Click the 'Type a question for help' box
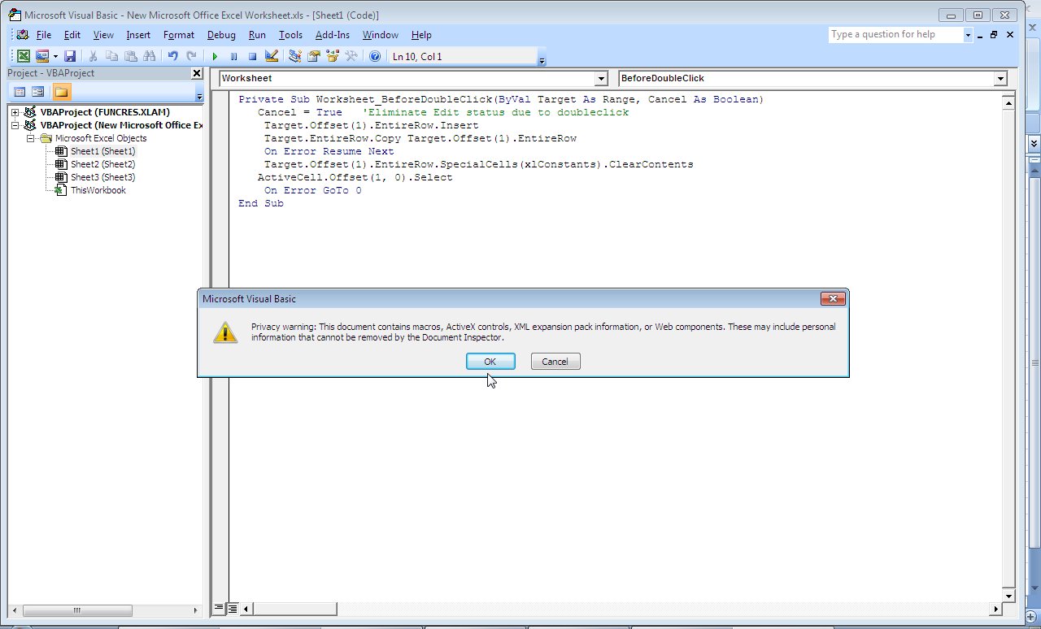 pyautogui.click(x=895, y=34)
